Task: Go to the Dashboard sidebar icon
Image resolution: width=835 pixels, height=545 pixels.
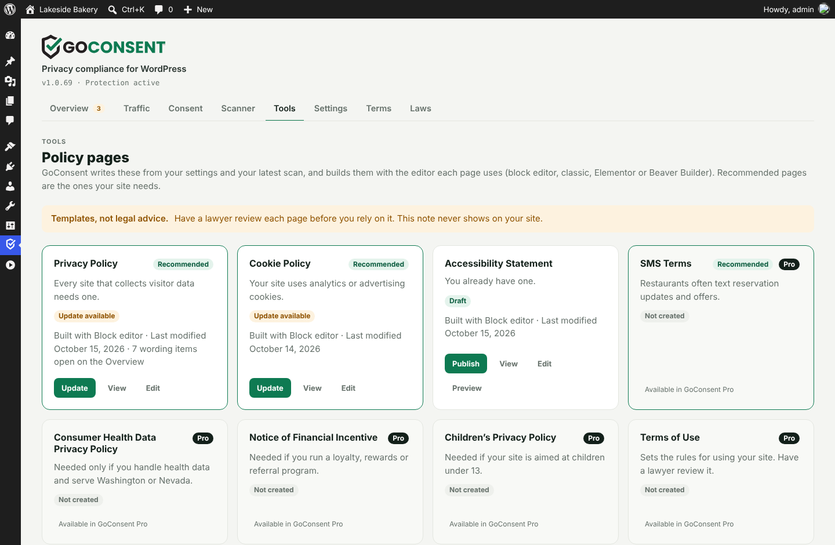Action: [10, 35]
